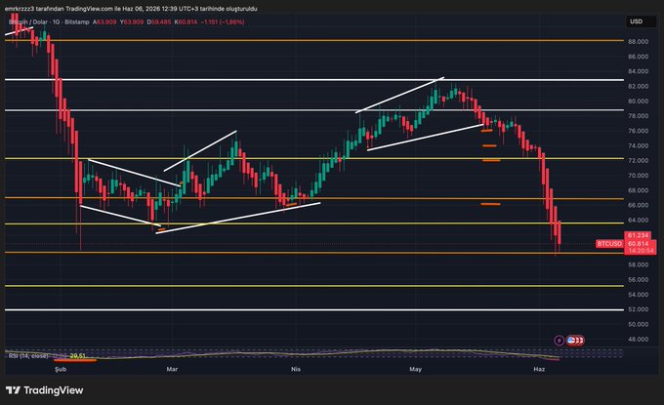
Task: Click the purple lightning bolt event icon
Action: 559,341
